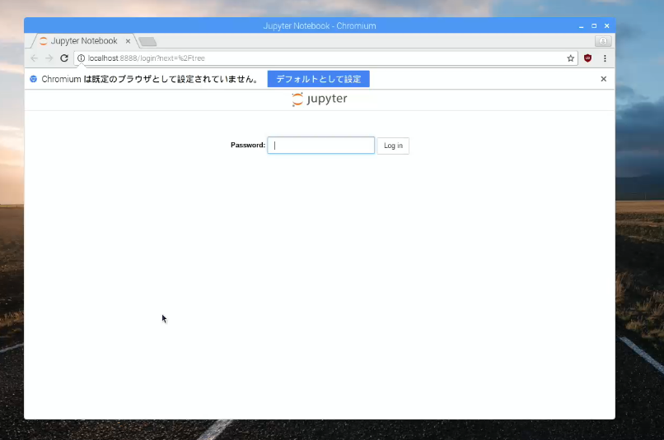
Task: Reload the page with the refresh icon
Action: (64, 58)
